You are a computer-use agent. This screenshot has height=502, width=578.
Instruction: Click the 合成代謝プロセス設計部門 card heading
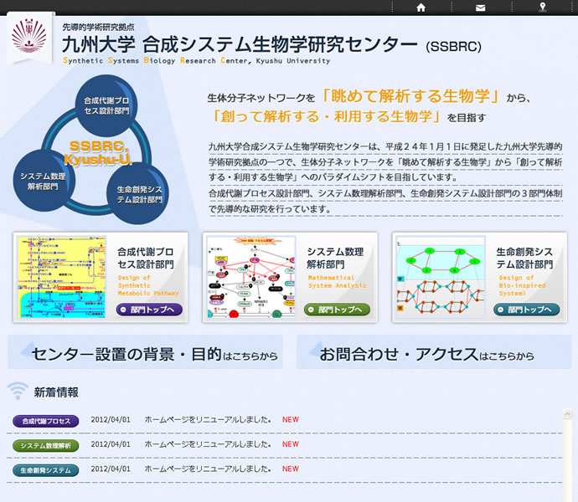(x=146, y=259)
